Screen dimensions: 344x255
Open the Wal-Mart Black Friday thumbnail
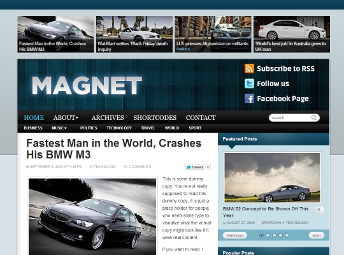(134, 34)
